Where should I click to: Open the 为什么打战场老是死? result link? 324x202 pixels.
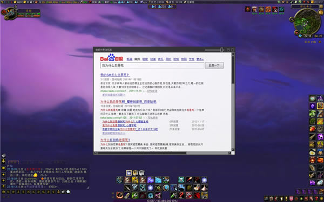click(116, 140)
